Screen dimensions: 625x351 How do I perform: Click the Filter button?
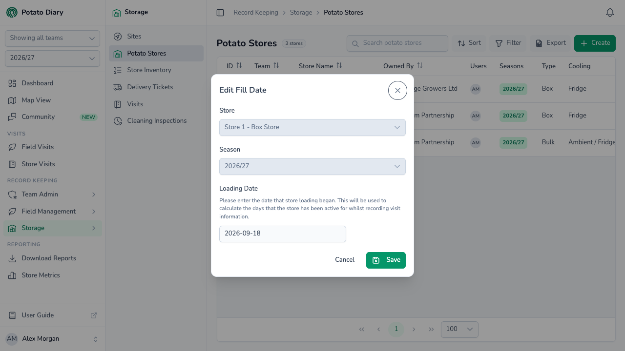coord(508,43)
